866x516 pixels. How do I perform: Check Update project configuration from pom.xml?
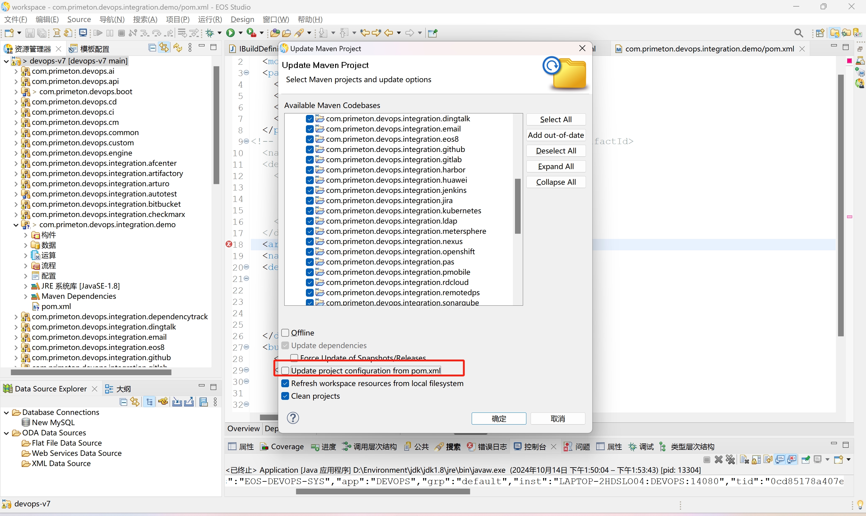click(285, 371)
